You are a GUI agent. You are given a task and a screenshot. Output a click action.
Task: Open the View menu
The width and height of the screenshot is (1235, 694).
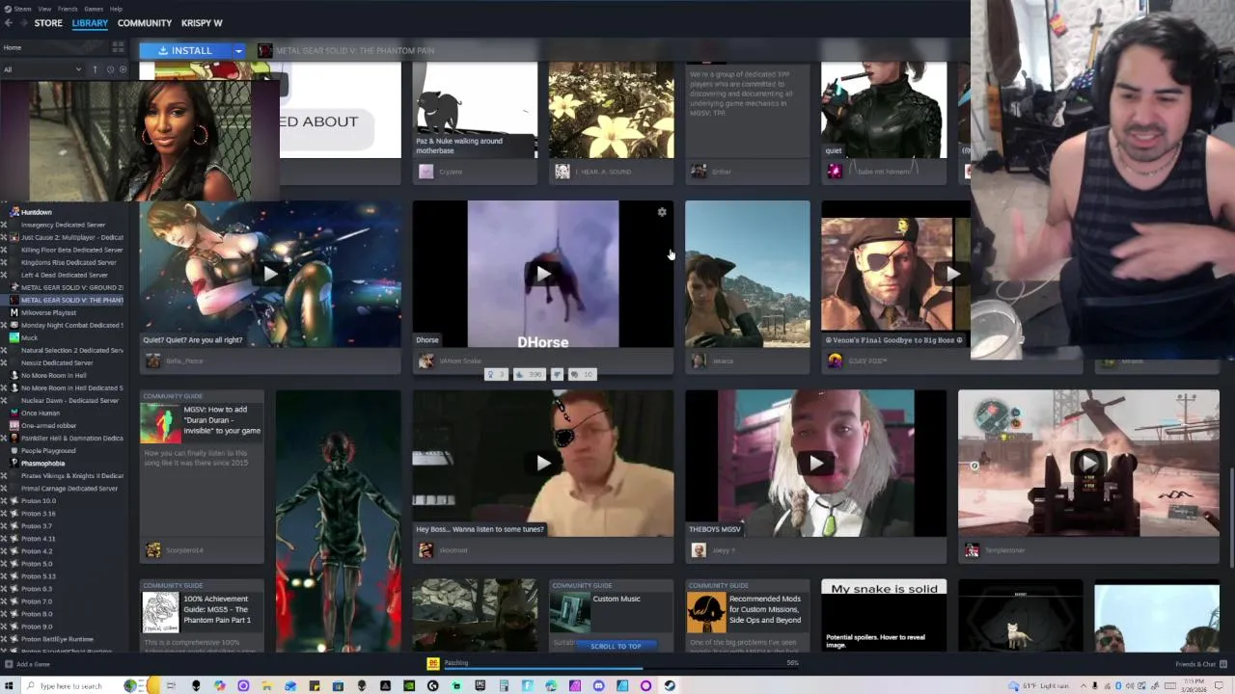[44, 9]
